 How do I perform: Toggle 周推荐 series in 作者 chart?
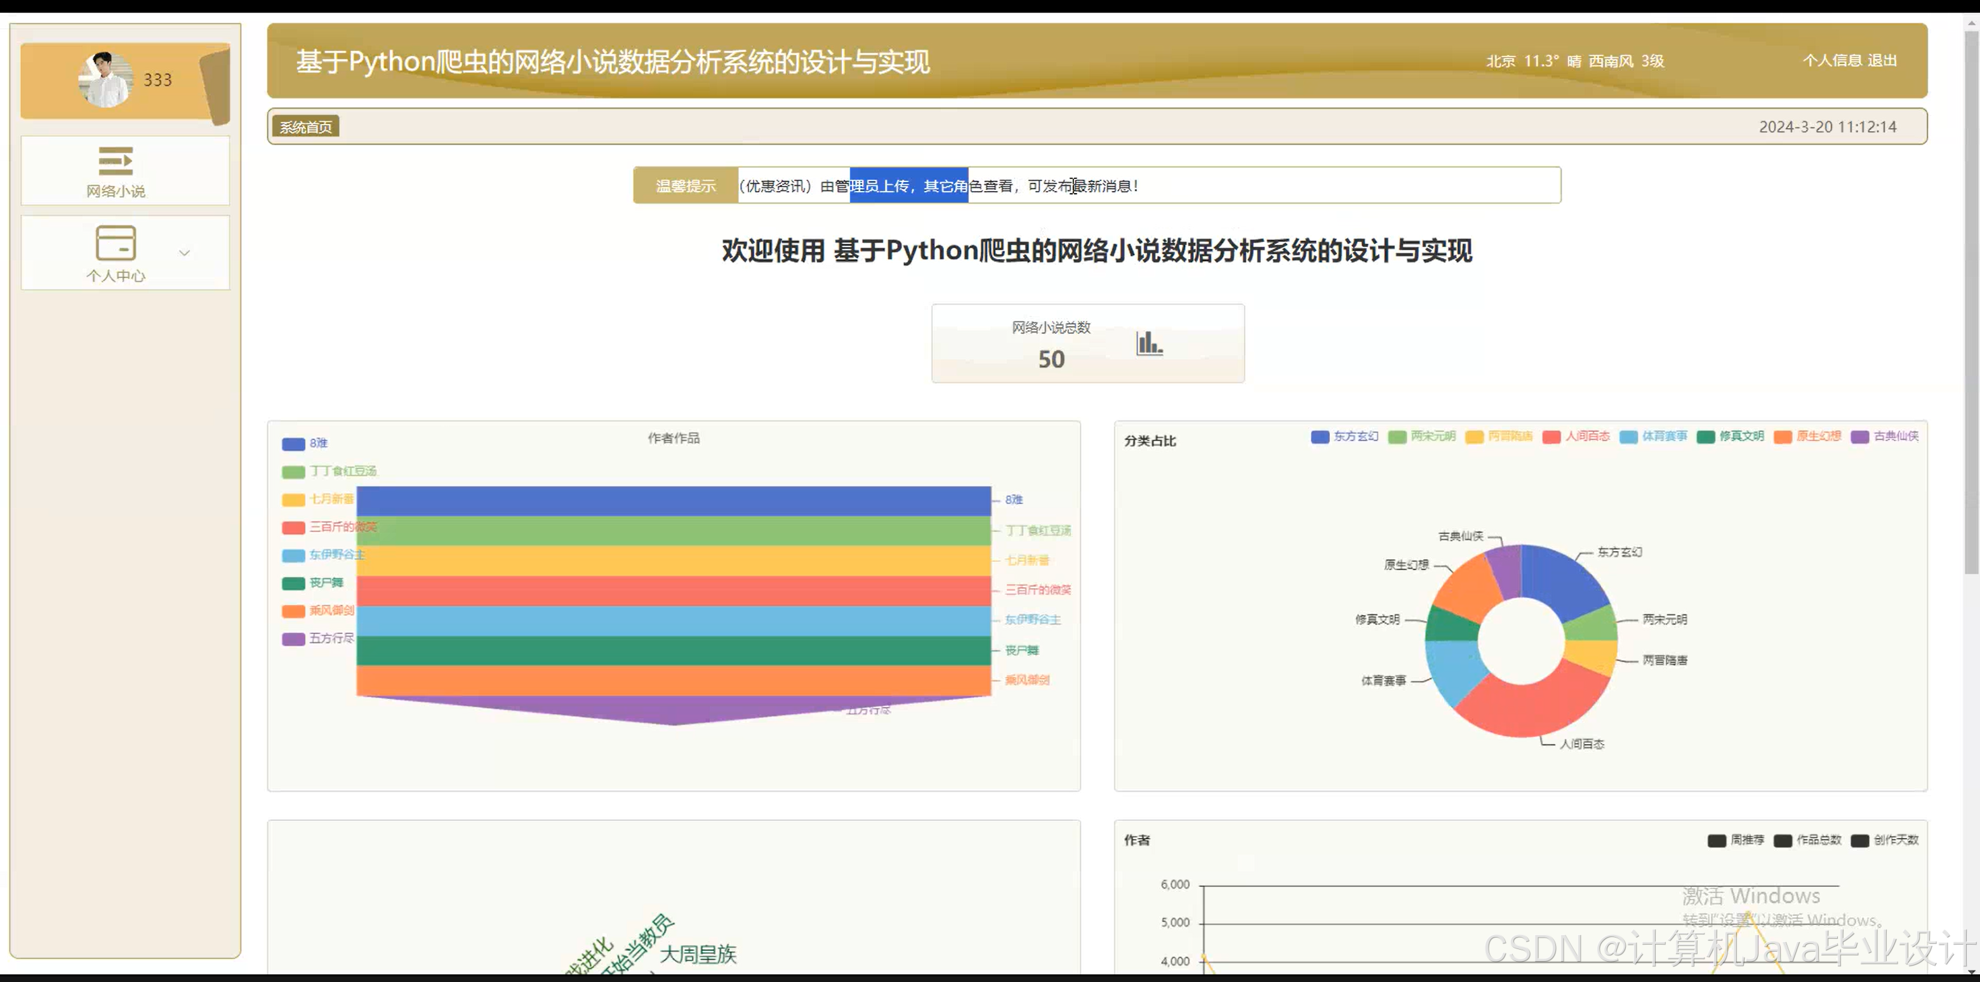coord(1736,840)
